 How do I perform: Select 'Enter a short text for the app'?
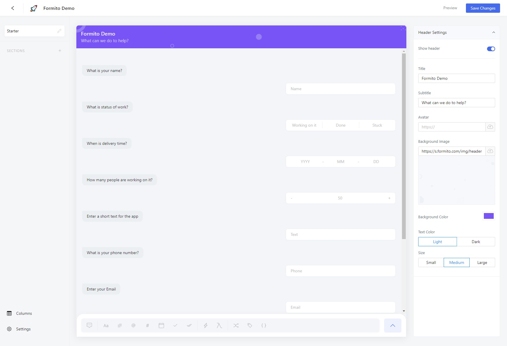[x=113, y=216]
